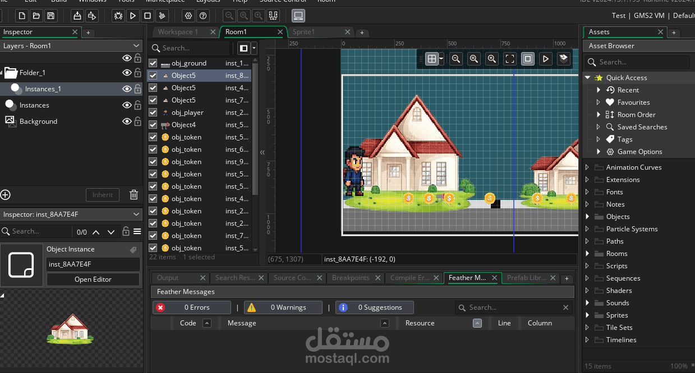Toggle Background layer visibility eye
695x373 pixels.
click(x=127, y=122)
